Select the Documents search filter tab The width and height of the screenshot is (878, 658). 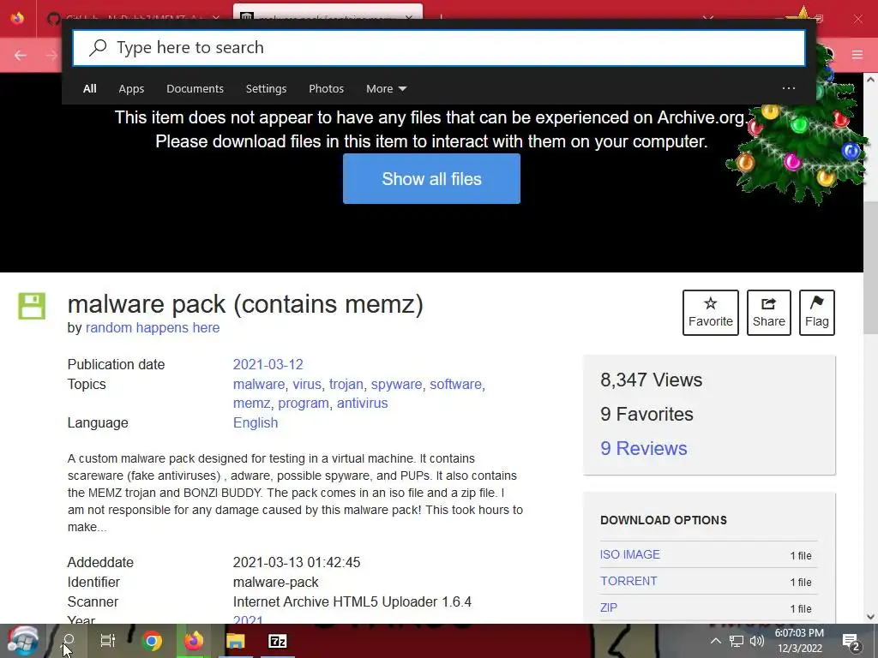[x=195, y=88]
